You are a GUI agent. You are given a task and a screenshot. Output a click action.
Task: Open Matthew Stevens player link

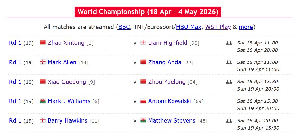tap(172, 120)
